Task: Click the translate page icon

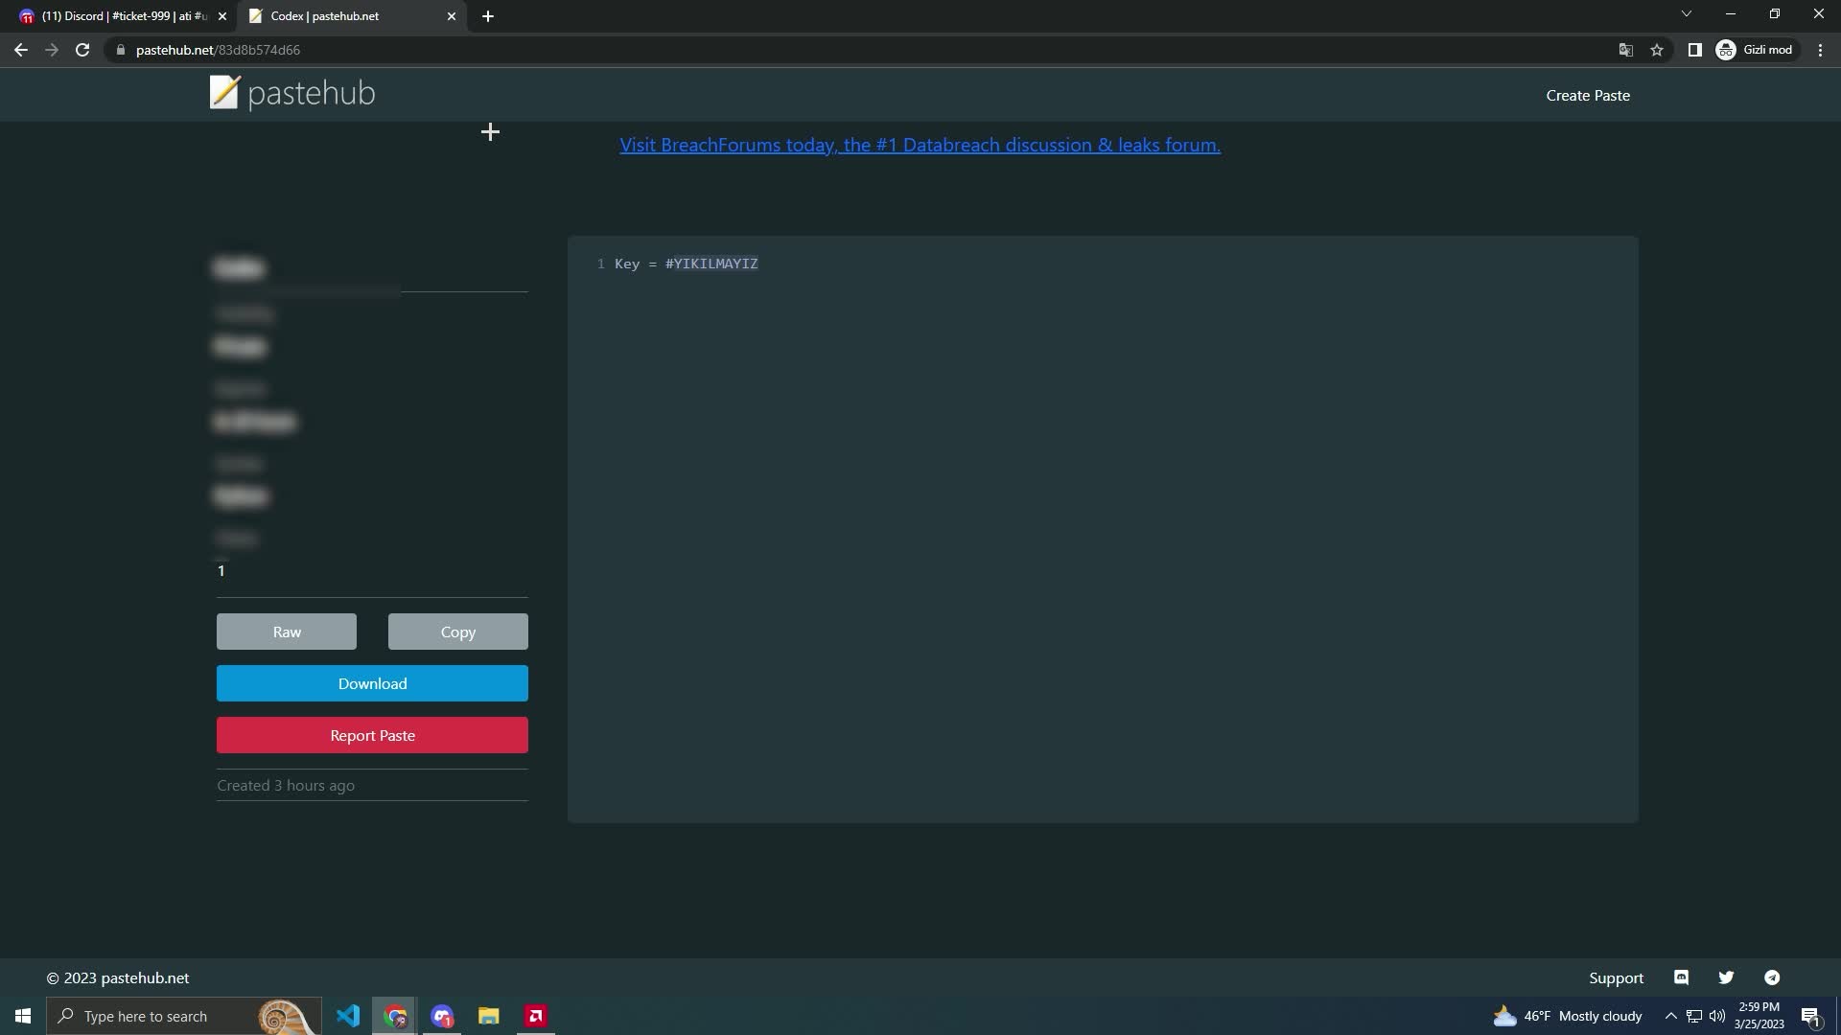Action: 1625,50
